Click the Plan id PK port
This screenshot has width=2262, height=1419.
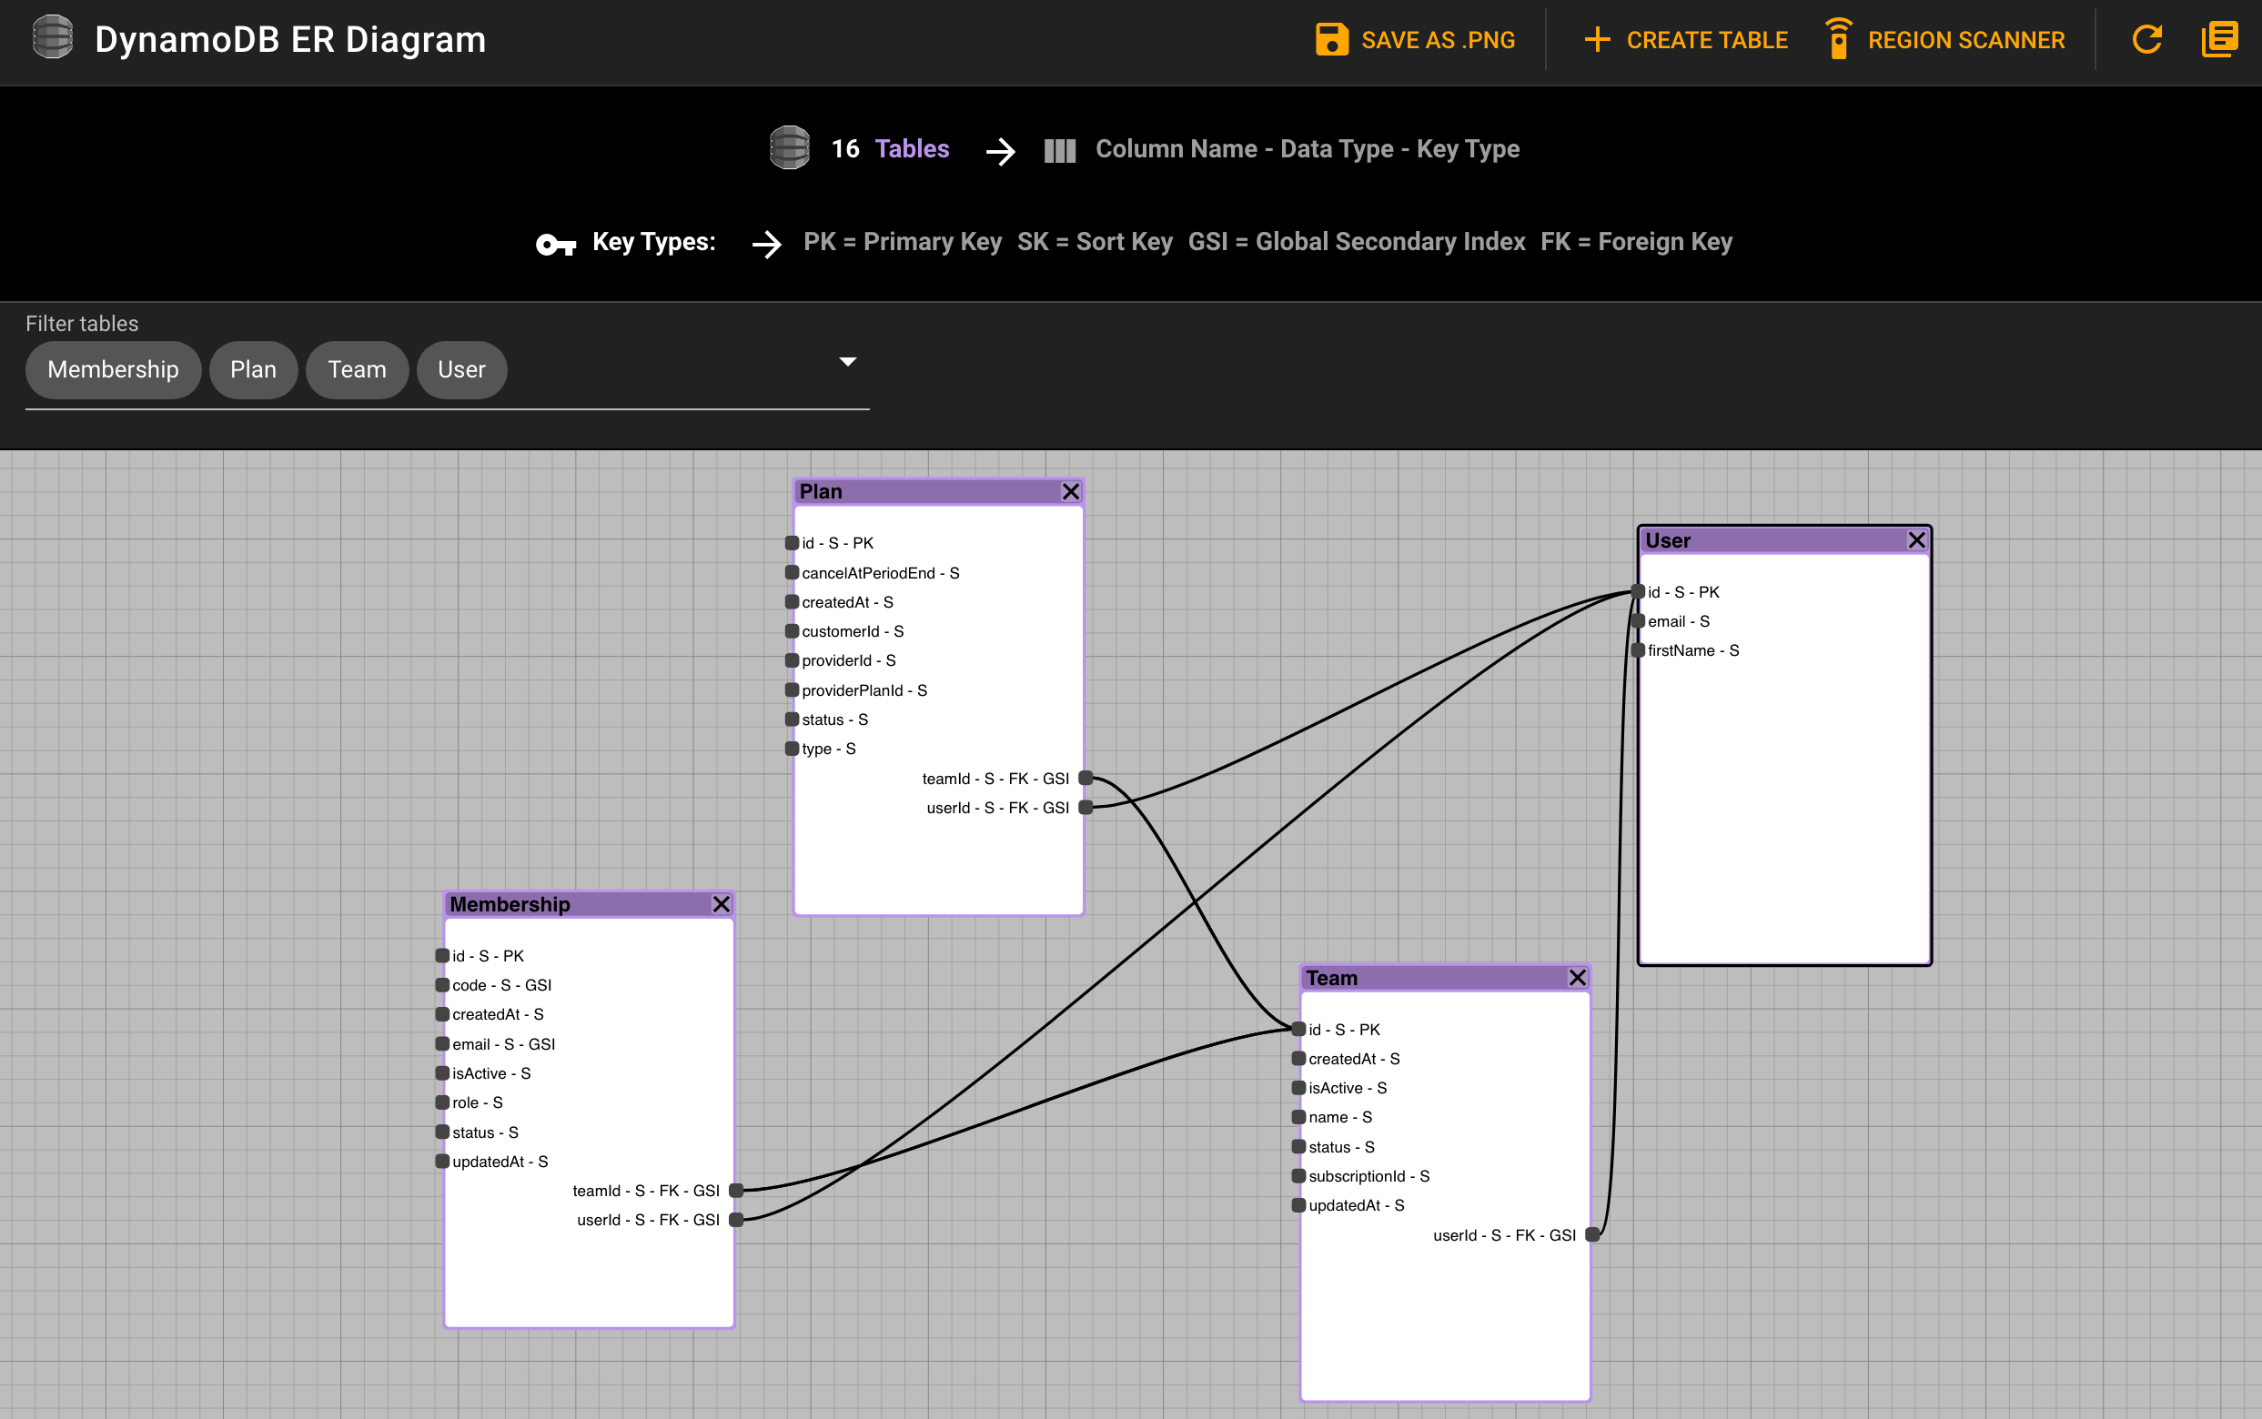[793, 542]
